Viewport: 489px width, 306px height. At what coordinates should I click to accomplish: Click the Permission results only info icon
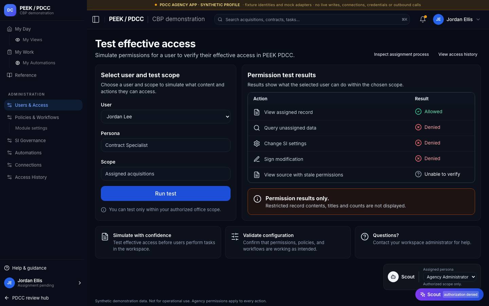(257, 199)
